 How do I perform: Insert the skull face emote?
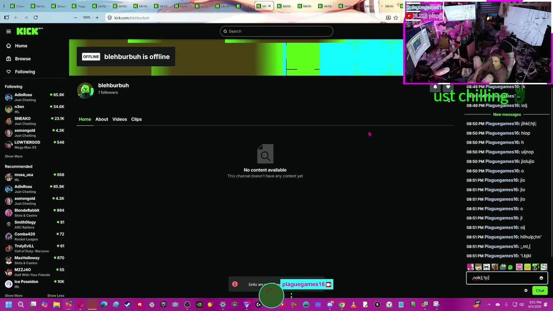tap(486, 267)
